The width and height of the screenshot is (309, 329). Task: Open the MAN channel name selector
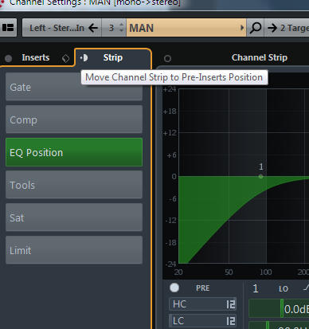click(x=186, y=28)
